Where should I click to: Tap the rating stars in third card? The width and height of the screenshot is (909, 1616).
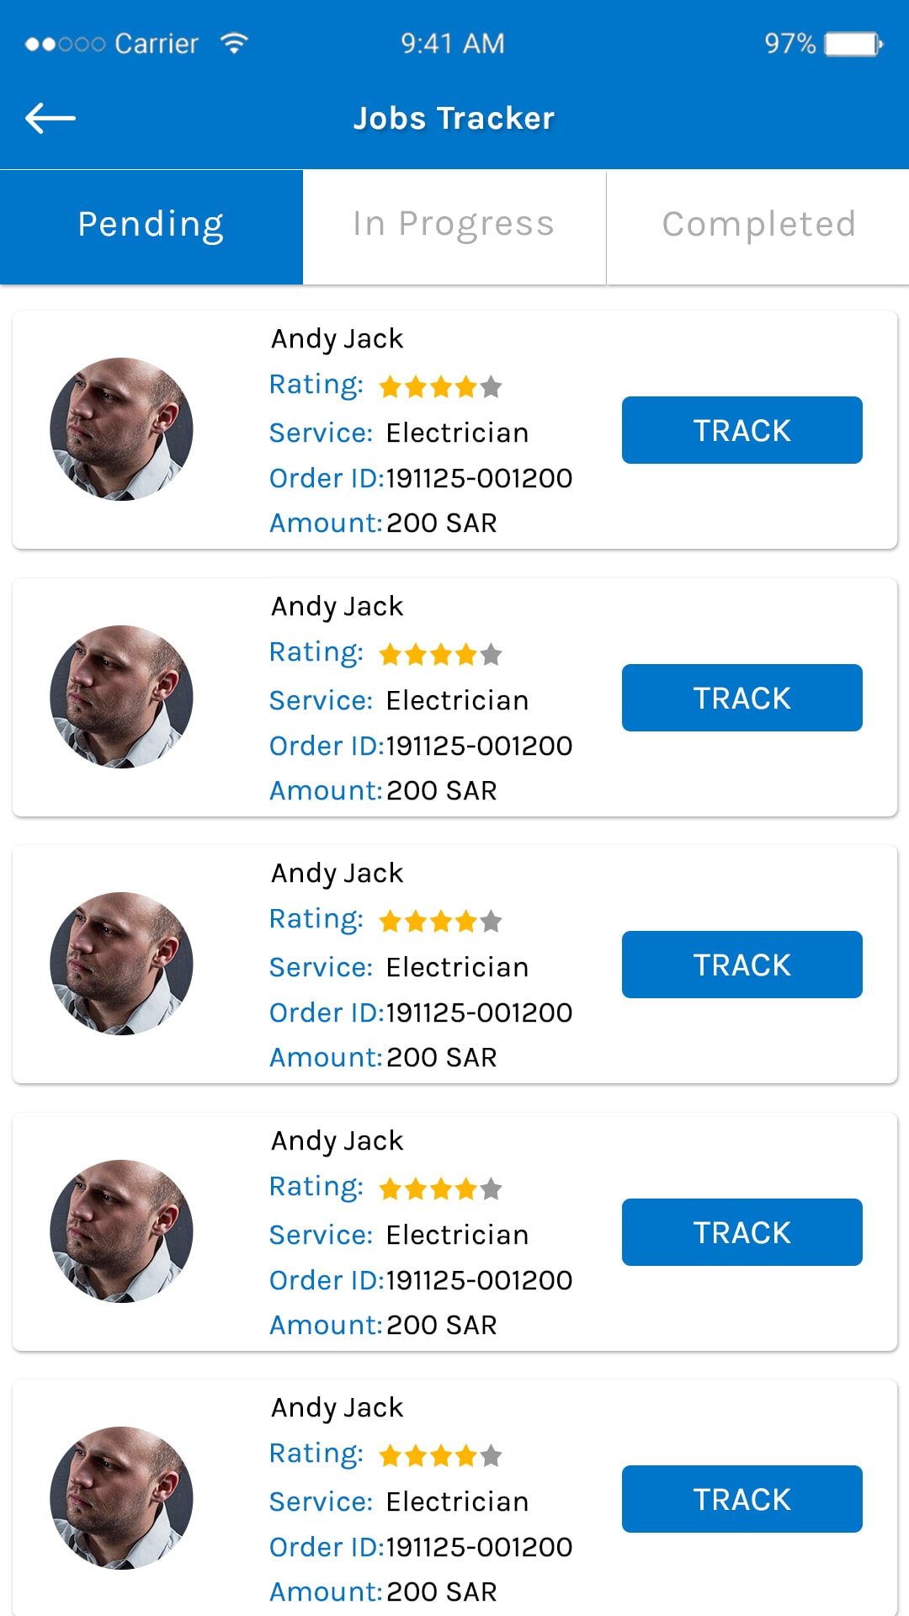coord(440,921)
